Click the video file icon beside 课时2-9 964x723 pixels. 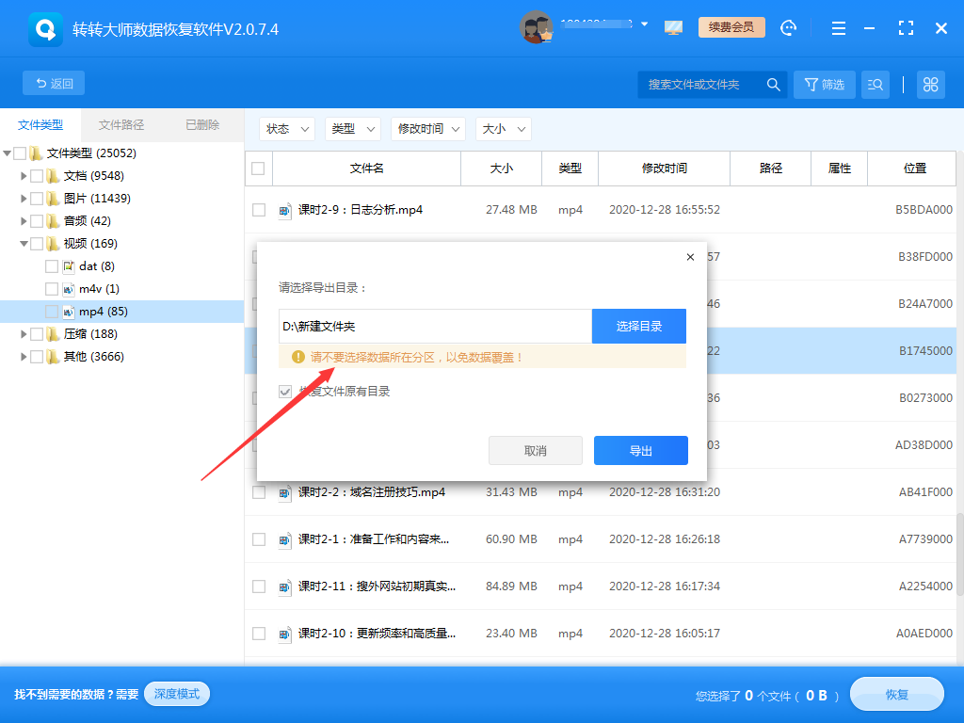(285, 210)
